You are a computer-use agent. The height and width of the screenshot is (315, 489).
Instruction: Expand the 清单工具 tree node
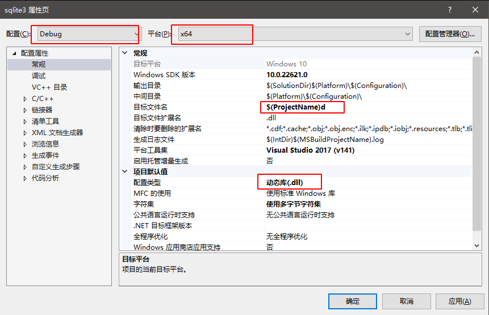25,121
